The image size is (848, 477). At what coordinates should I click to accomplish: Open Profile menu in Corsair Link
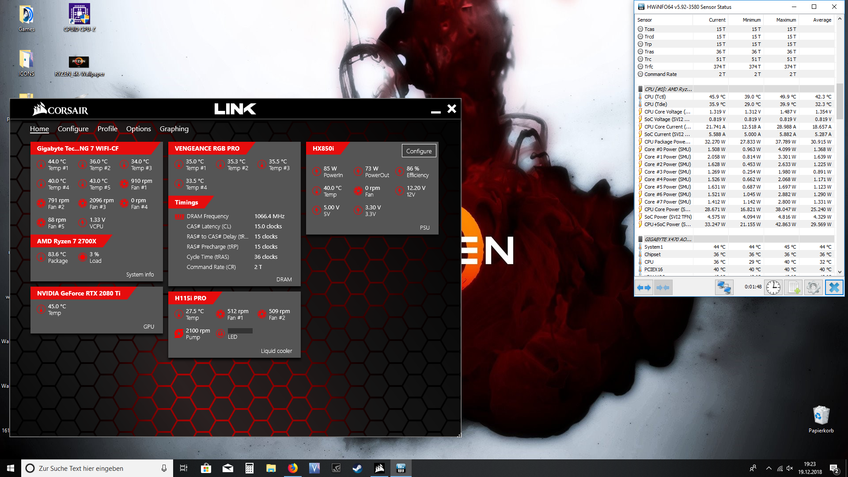(107, 129)
